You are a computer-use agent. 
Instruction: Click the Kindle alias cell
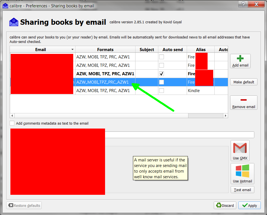201,90
